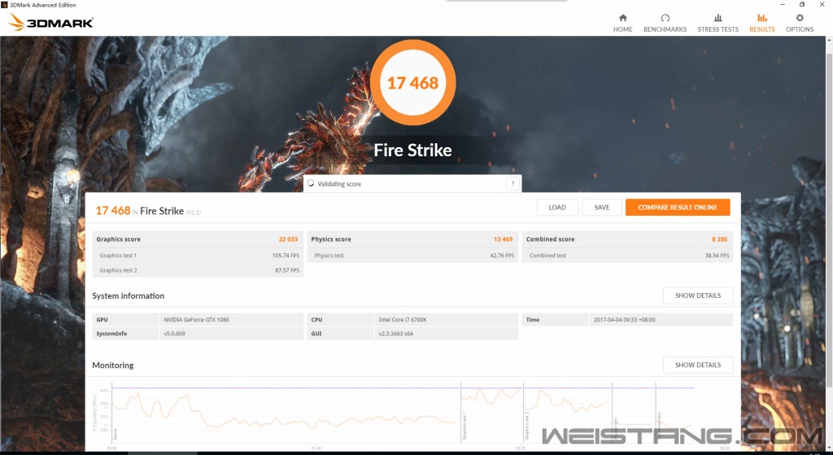Click the Combined score value 8 285

click(x=720, y=239)
